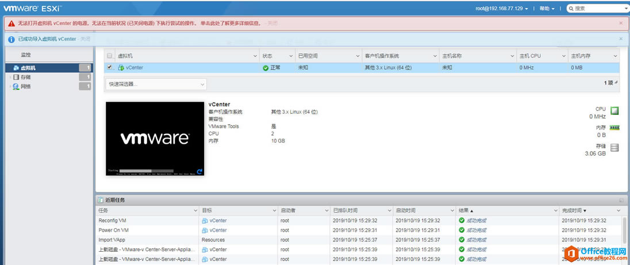This screenshot has width=630, height=265.
Task: Open vCenter target link in Reconfig VM row
Action: tap(218, 220)
